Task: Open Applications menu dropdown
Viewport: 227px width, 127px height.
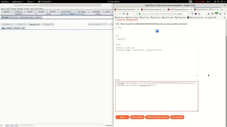Action: point(18,1)
